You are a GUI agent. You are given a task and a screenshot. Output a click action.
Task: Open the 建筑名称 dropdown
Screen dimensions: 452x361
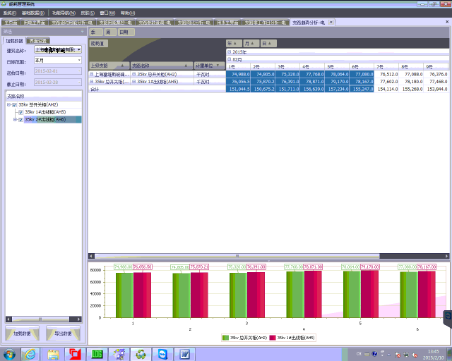[79, 51]
